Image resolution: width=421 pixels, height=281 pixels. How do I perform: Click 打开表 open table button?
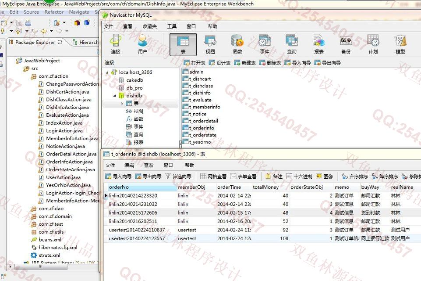[195, 63]
